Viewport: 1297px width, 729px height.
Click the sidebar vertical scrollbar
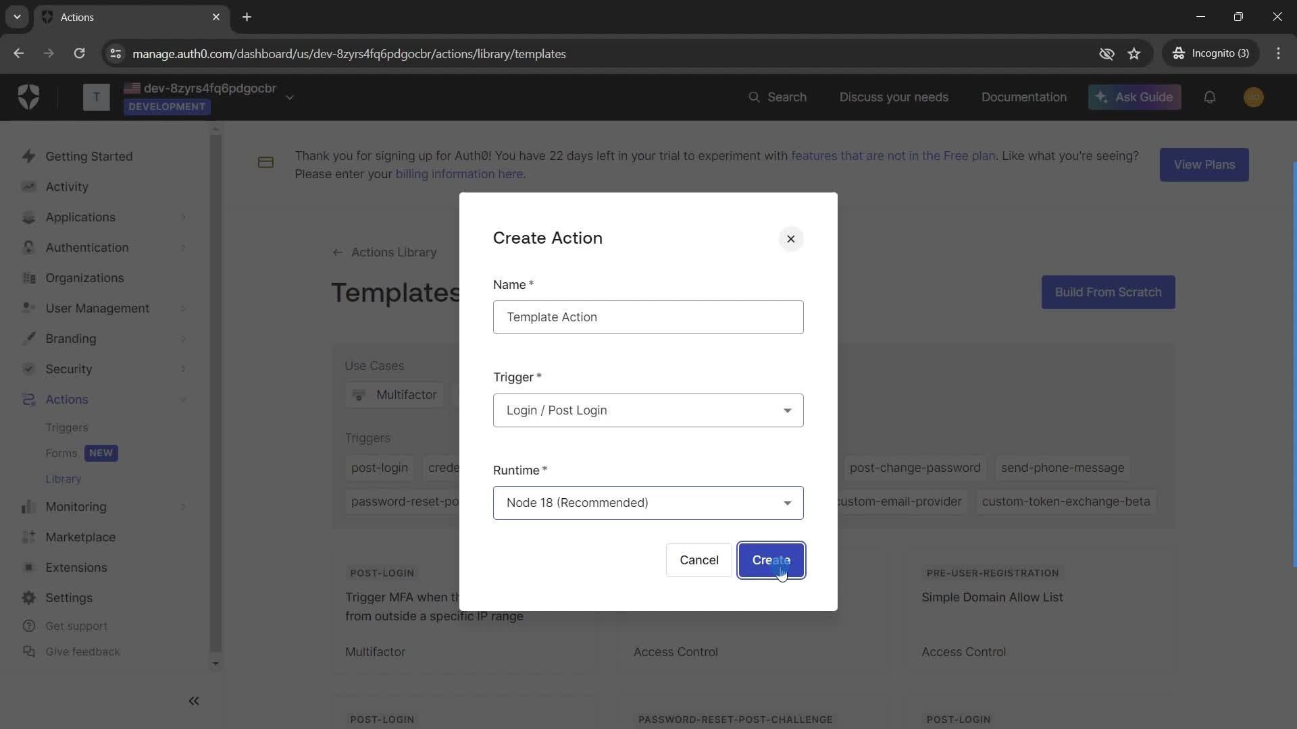(215, 395)
